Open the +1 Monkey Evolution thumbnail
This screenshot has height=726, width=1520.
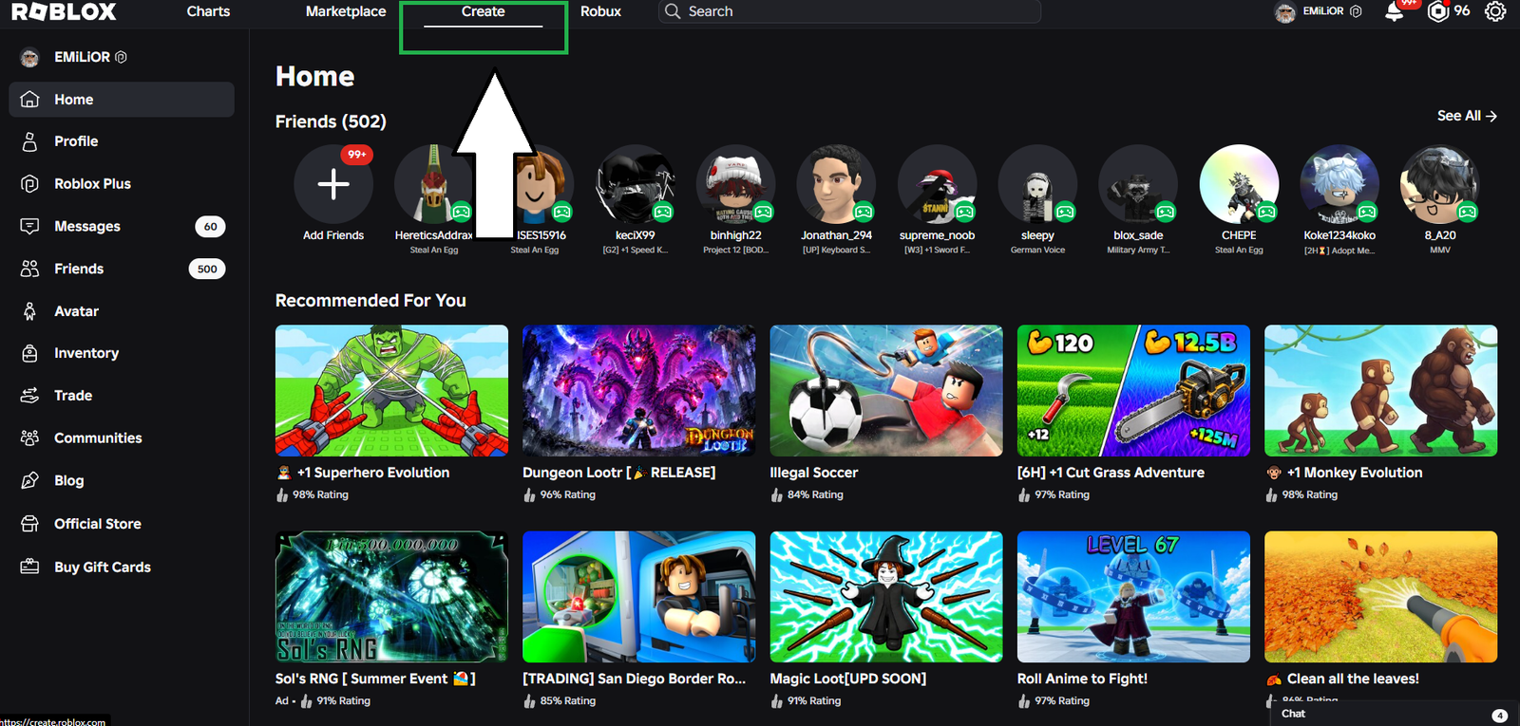pyautogui.click(x=1381, y=391)
